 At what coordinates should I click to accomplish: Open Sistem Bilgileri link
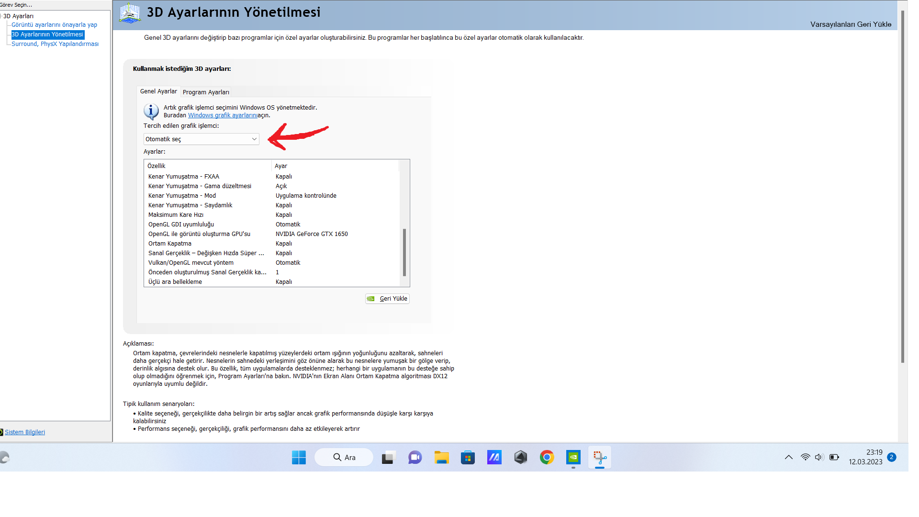(x=25, y=432)
